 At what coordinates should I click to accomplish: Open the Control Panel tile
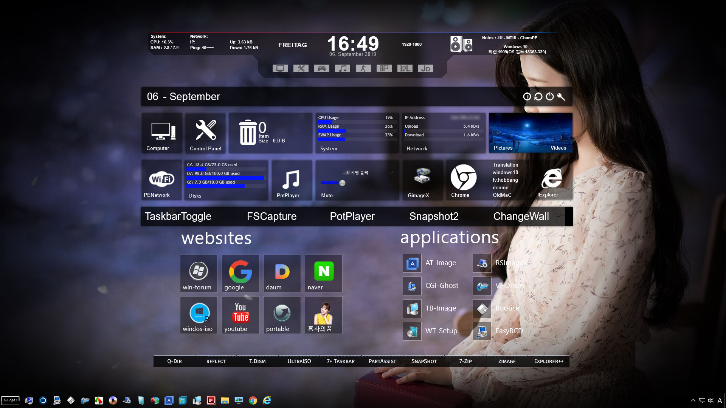205,133
